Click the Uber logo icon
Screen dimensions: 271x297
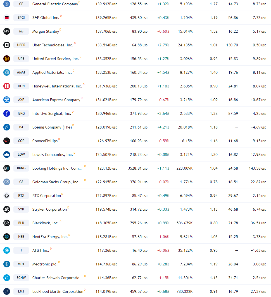tap(7, 45)
